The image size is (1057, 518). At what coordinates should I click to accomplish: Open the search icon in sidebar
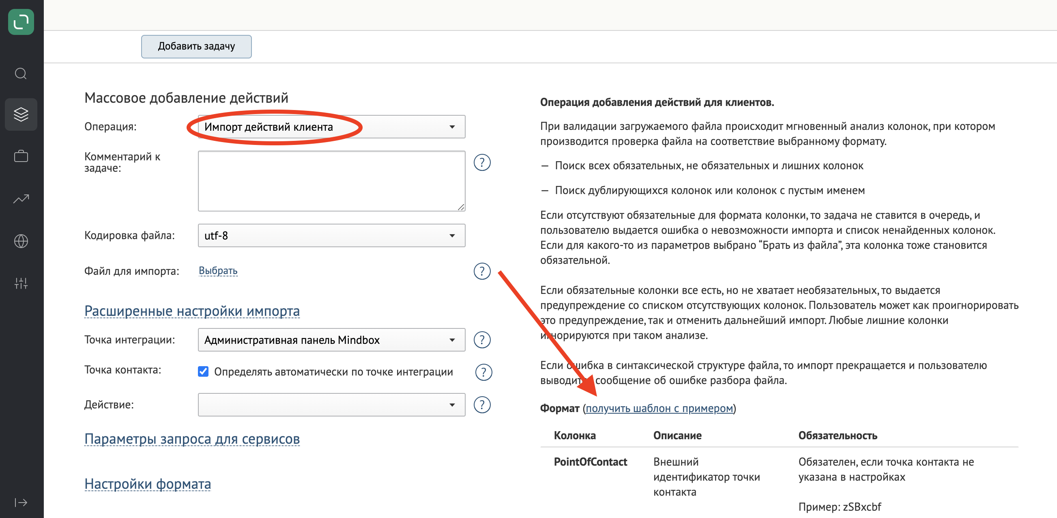click(x=21, y=73)
